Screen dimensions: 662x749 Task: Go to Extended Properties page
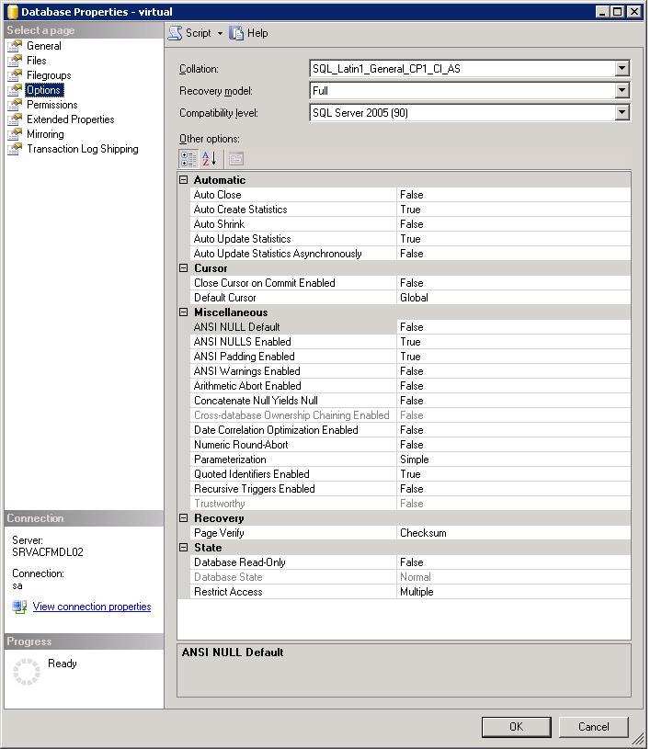click(70, 119)
